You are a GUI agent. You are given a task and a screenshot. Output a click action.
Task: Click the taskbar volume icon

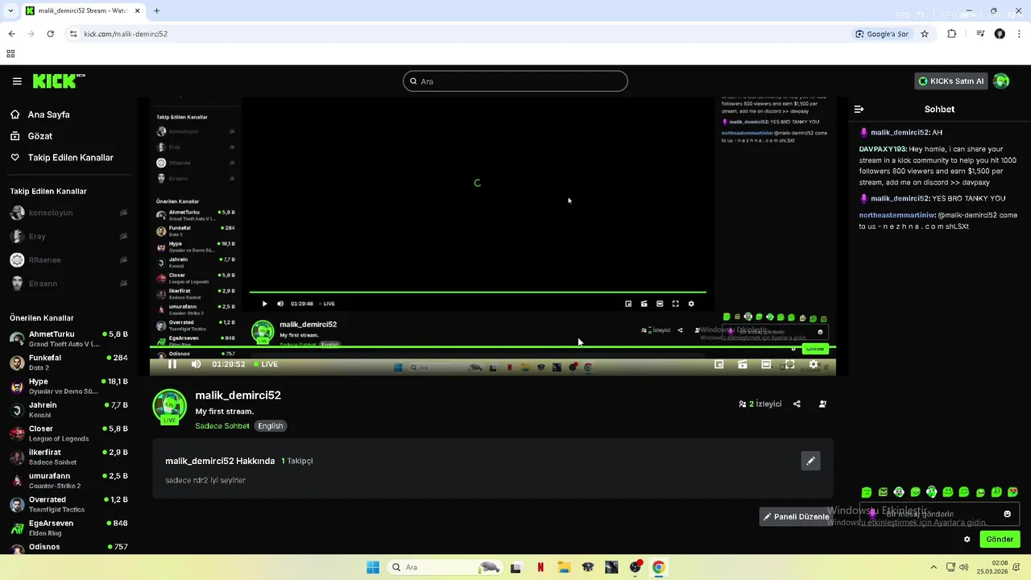963,567
